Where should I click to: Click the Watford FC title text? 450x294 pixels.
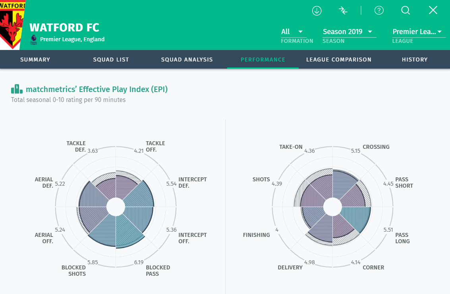pos(64,27)
